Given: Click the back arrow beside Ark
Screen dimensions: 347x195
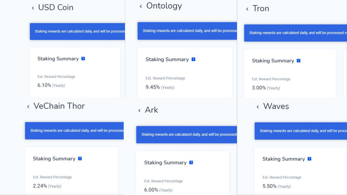Looking at the screenshot, I should [x=139, y=110].
